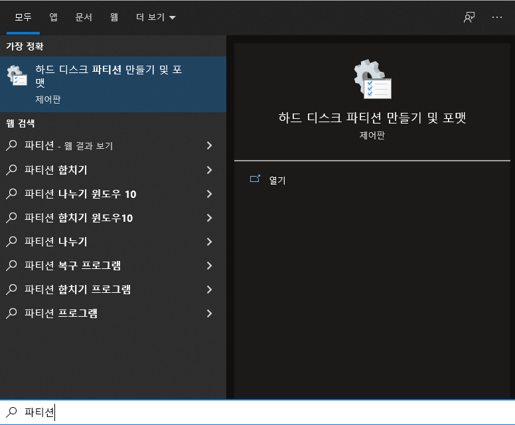Click search icon beside 파티션 복구 프로그램
The height and width of the screenshot is (425, 515).
point(11,265)
